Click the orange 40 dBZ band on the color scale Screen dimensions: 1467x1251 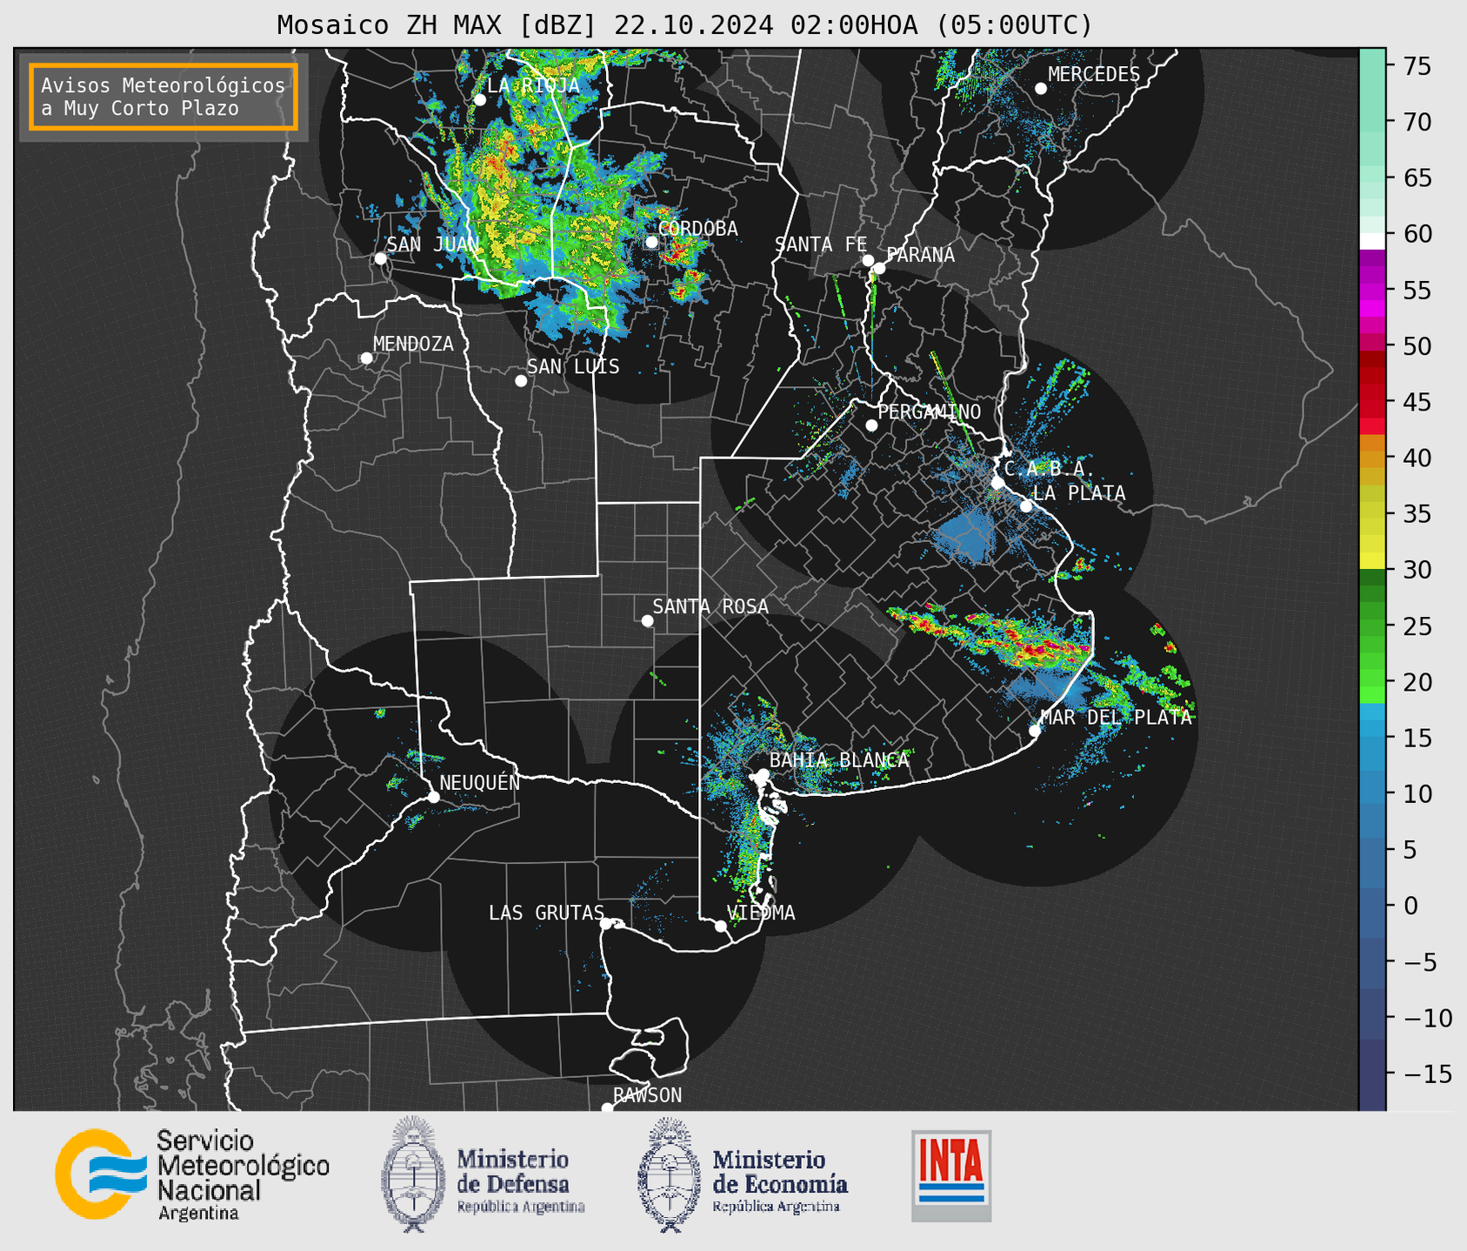click(1372, 458)
